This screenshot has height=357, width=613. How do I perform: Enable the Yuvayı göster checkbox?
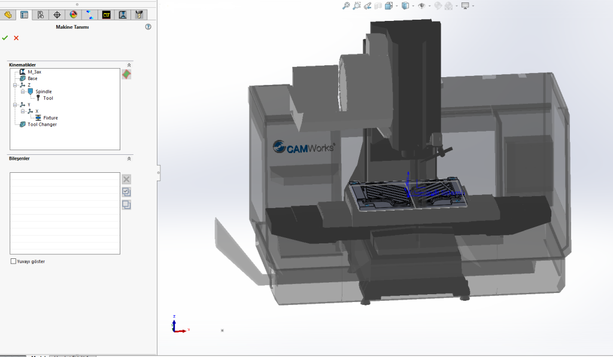coord(14,261)
